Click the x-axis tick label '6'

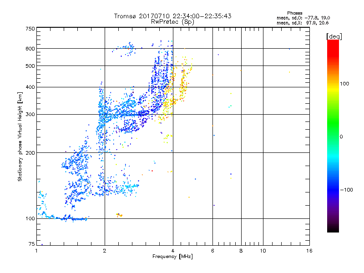pos(212,251)
